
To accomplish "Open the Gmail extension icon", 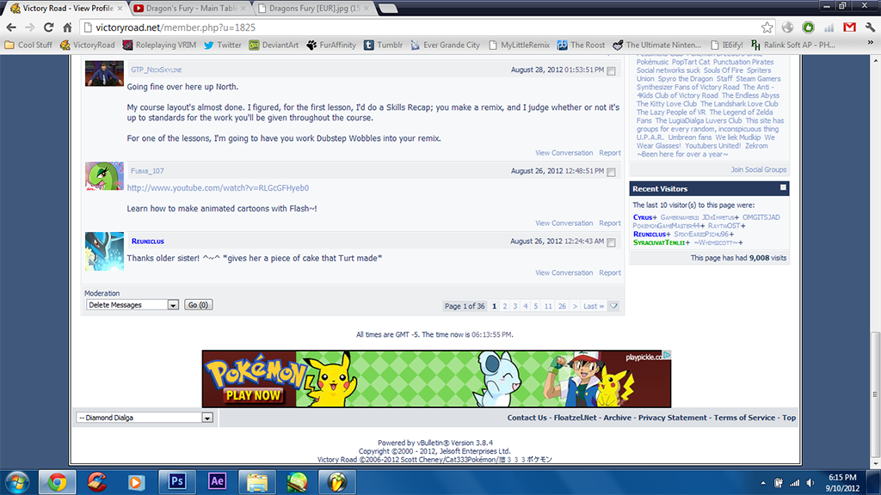I will [x=849, y=27].
